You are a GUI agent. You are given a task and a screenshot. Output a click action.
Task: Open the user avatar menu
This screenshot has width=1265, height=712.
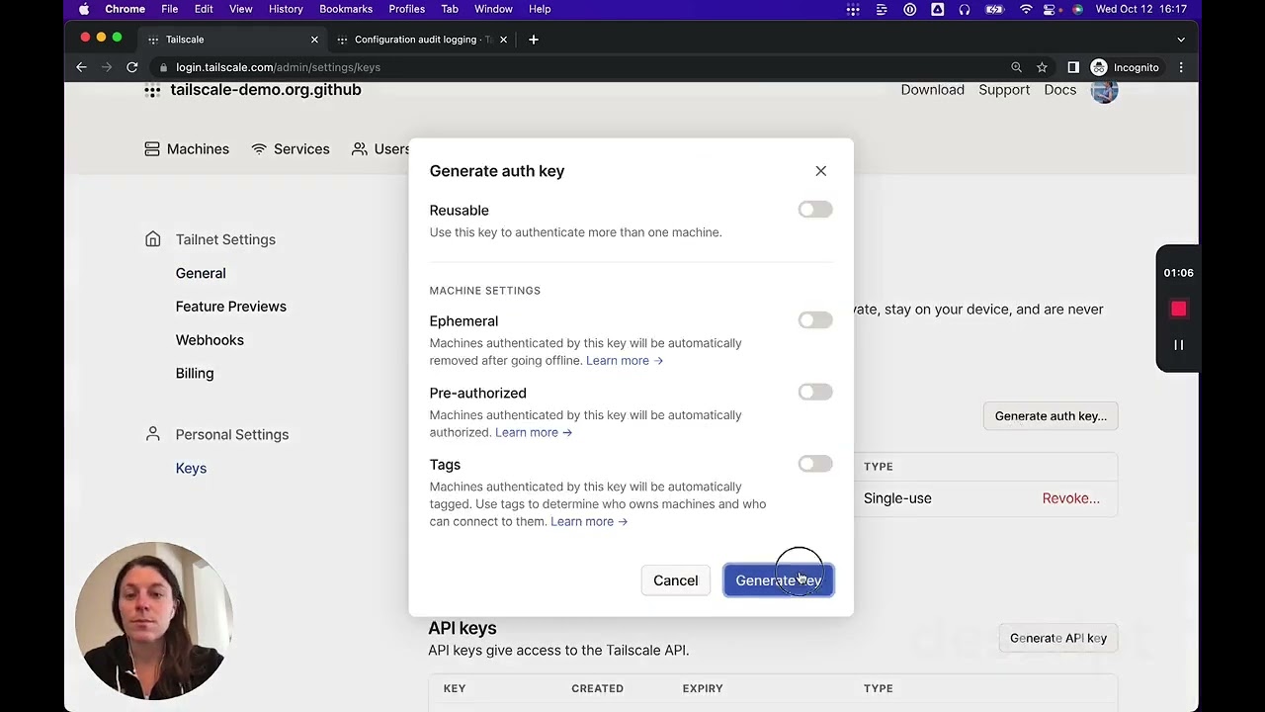coord(1104,90)
